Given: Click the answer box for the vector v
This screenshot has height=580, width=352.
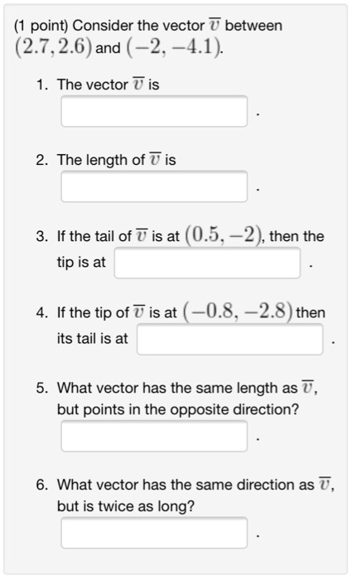Looking at the screenshot, I should point(154,111).
